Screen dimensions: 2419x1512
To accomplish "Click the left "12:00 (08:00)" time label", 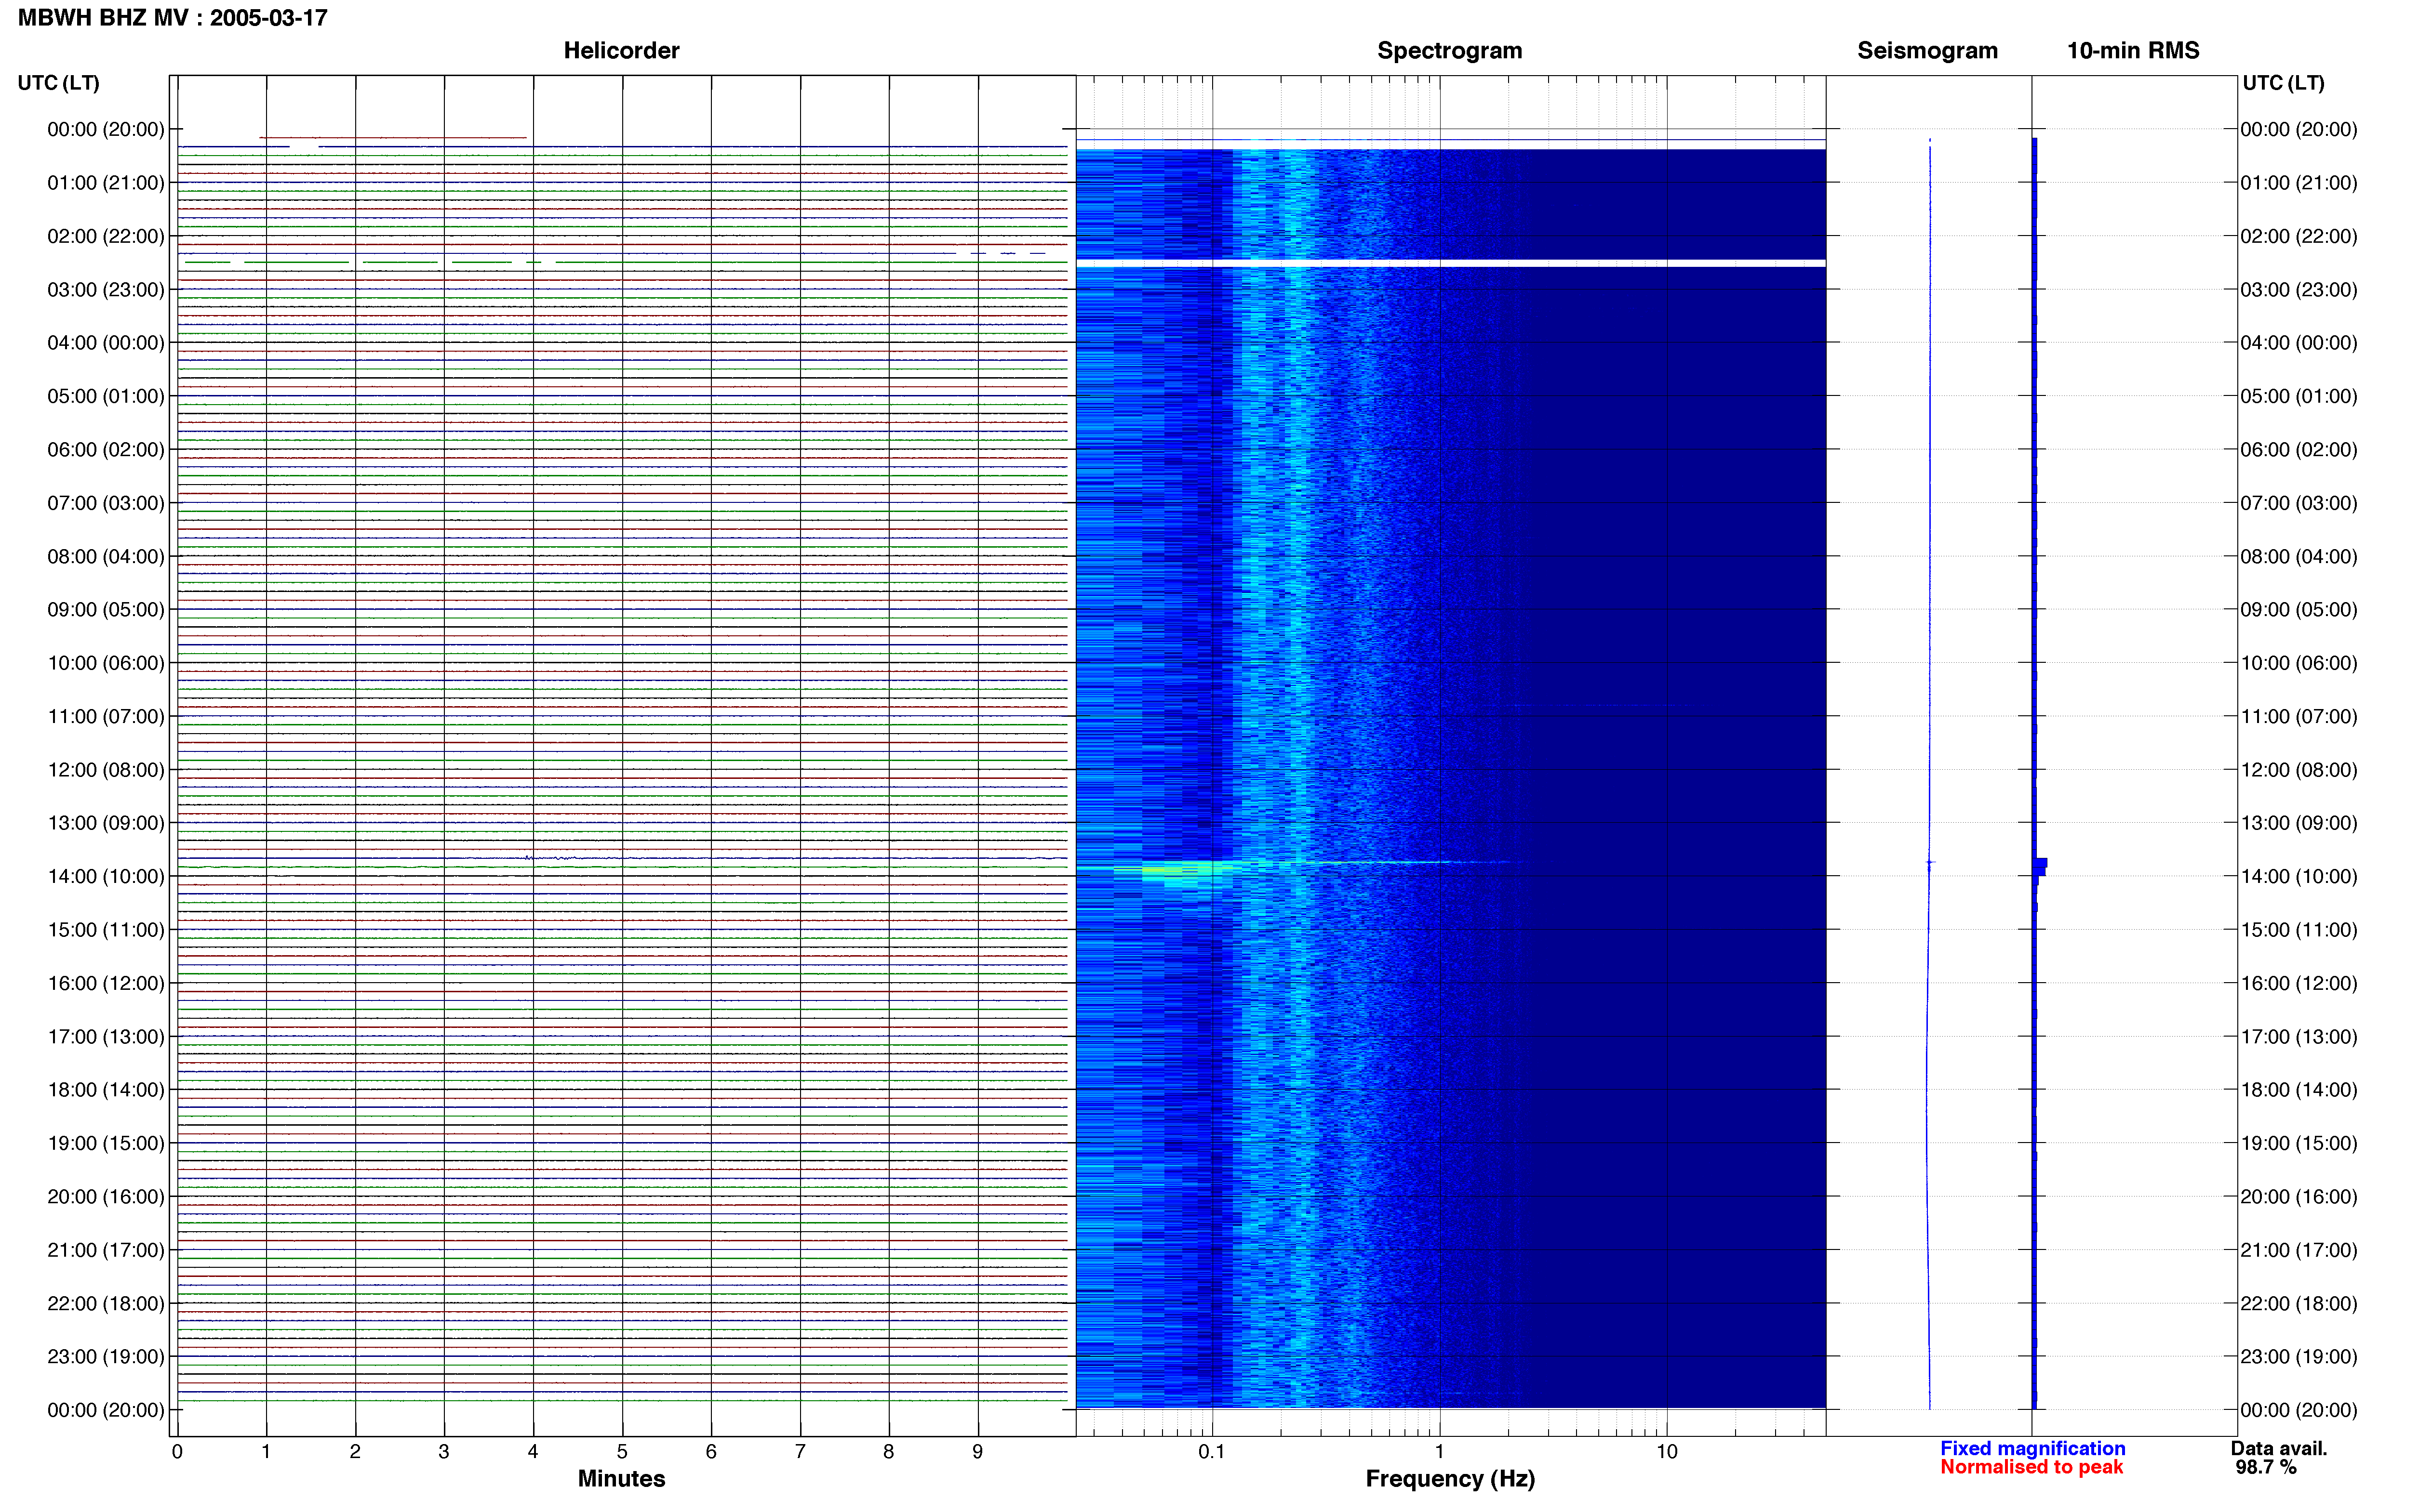I will click(x=105, y=770).
